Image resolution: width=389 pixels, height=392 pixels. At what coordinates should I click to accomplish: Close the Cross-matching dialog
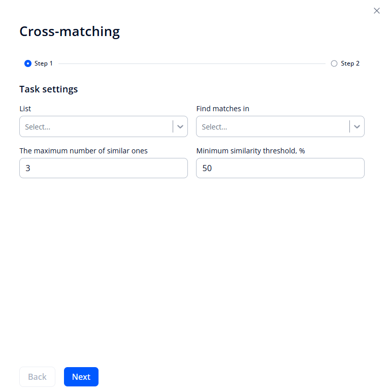click(376, 11)
